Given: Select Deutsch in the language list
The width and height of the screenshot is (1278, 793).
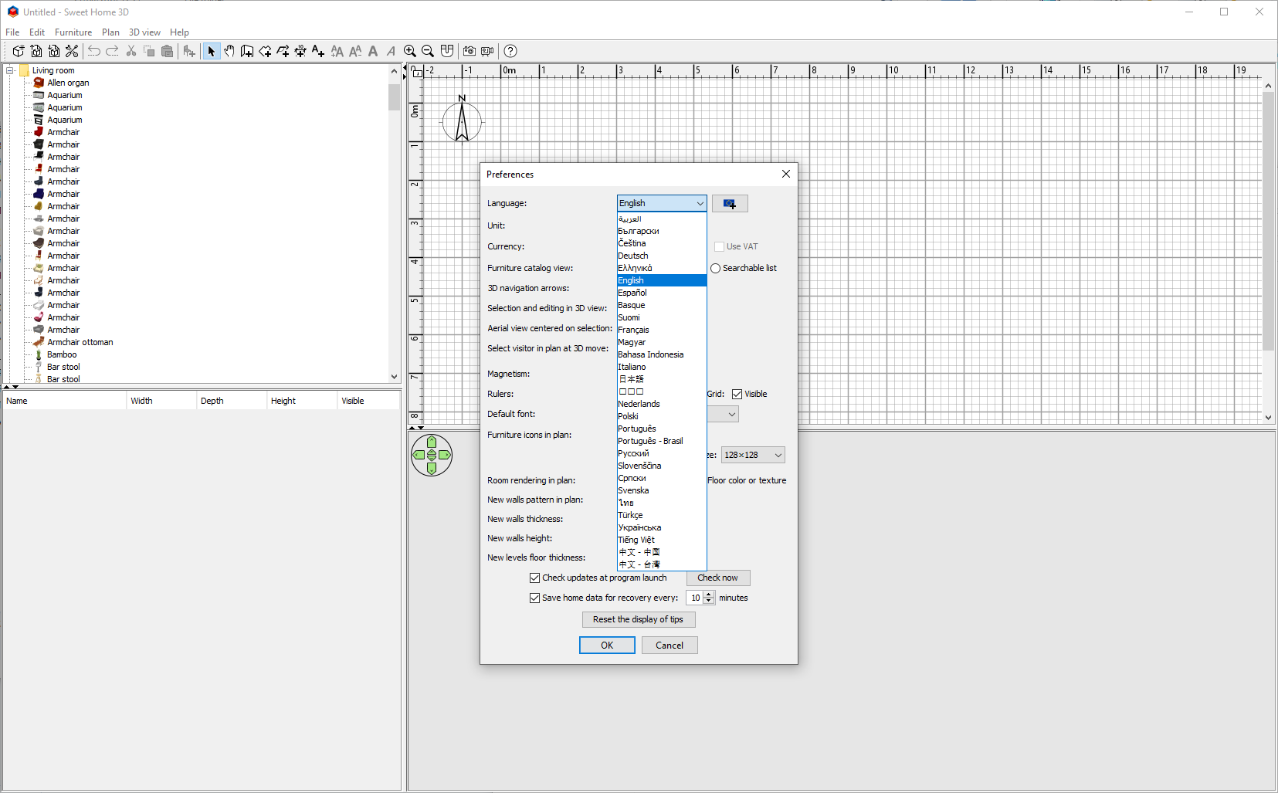Looking at the screenshot, I should coord(662,256).
